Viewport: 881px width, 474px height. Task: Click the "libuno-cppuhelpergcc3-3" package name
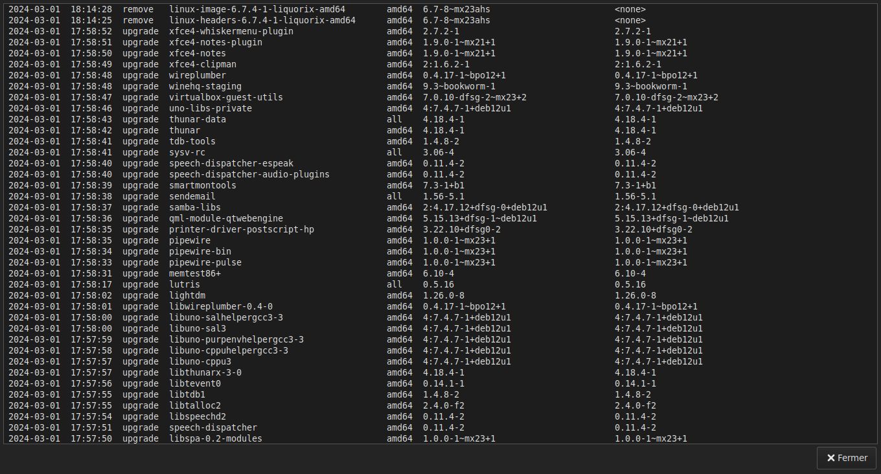(x=229, y=351)
